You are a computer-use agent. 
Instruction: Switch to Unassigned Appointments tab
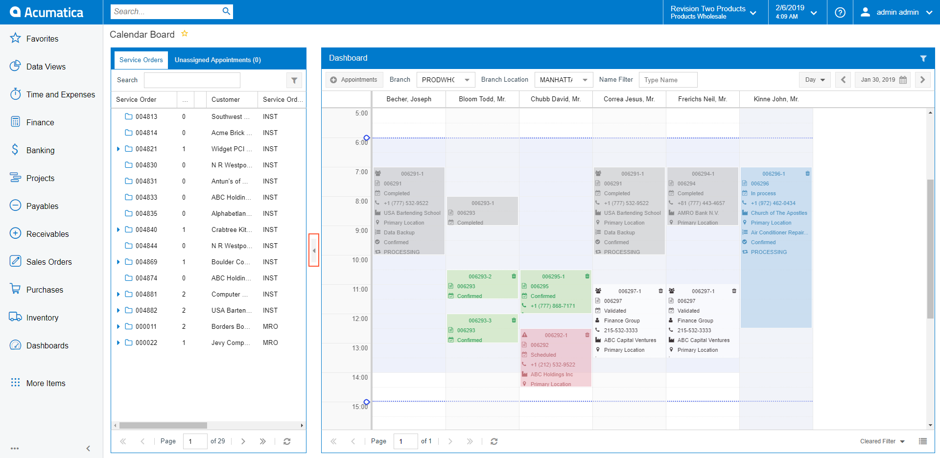(x=217, y=60)
